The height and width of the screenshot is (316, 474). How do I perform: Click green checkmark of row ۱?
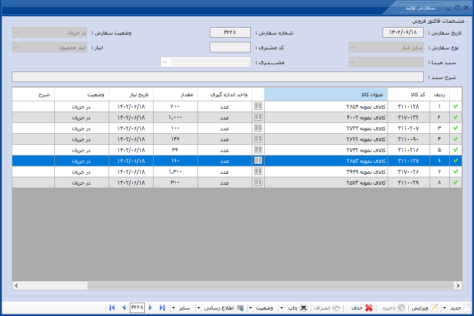(456, 106)
